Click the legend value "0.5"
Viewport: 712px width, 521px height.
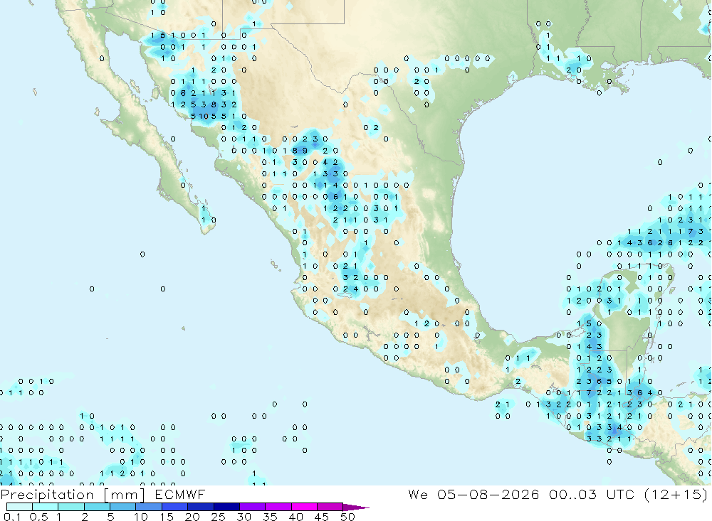click(38, 517)
